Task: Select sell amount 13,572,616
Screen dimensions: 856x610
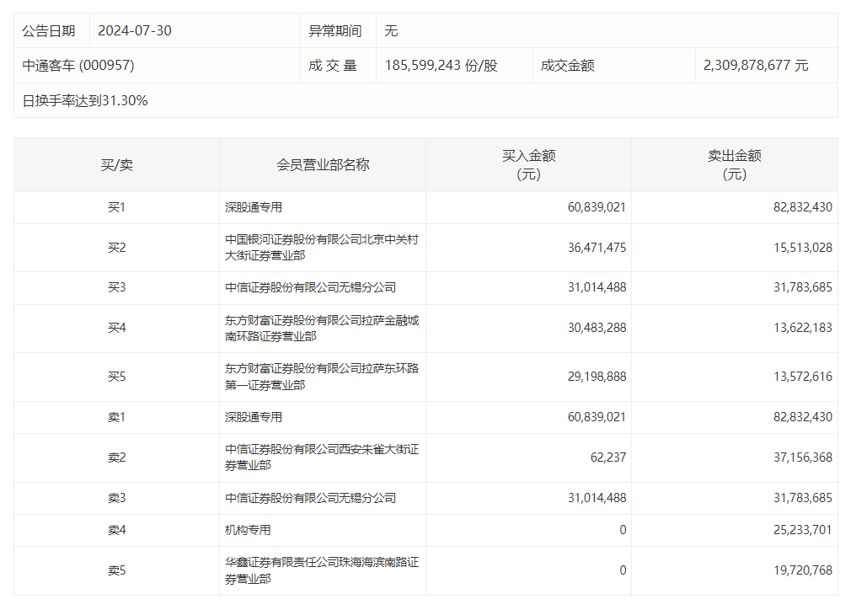Action: click(x=802, y=377)
